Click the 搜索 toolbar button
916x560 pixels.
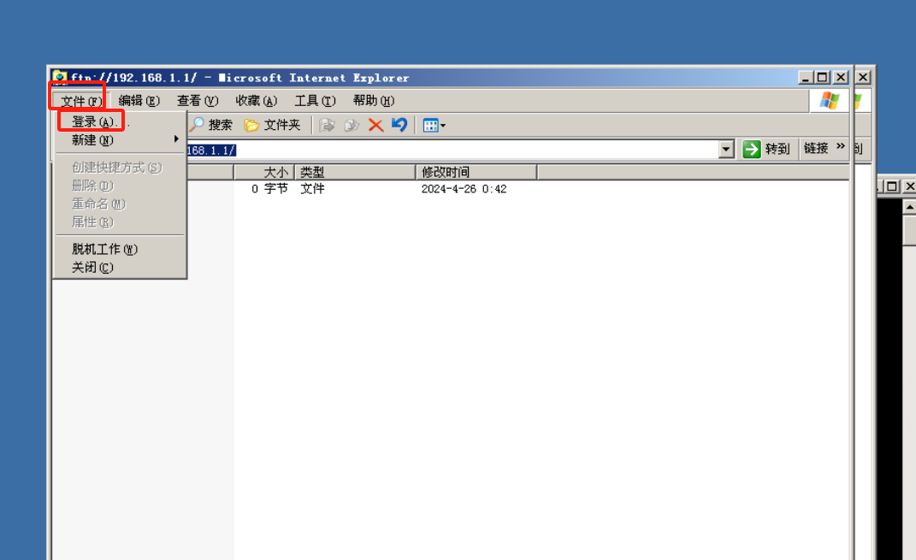click(x=211, y=125)
